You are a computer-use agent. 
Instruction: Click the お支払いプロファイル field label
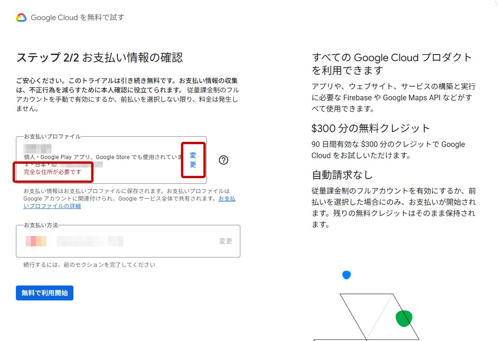[52, 137]
